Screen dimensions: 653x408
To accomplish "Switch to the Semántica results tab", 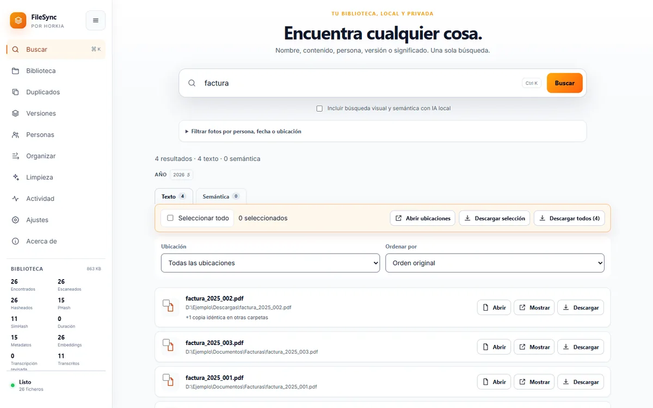I will (221, 196).
